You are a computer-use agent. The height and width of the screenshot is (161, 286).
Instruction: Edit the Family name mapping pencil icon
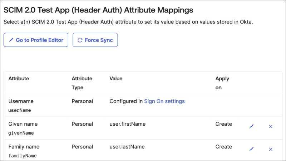[x=251, y=149]
